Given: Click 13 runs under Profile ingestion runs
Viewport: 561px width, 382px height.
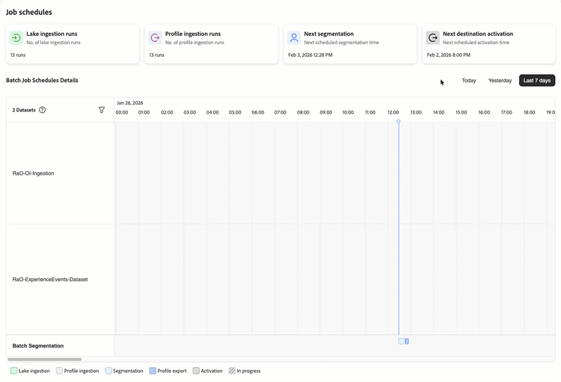Looking at the screenshot, I should pos(157,55).
